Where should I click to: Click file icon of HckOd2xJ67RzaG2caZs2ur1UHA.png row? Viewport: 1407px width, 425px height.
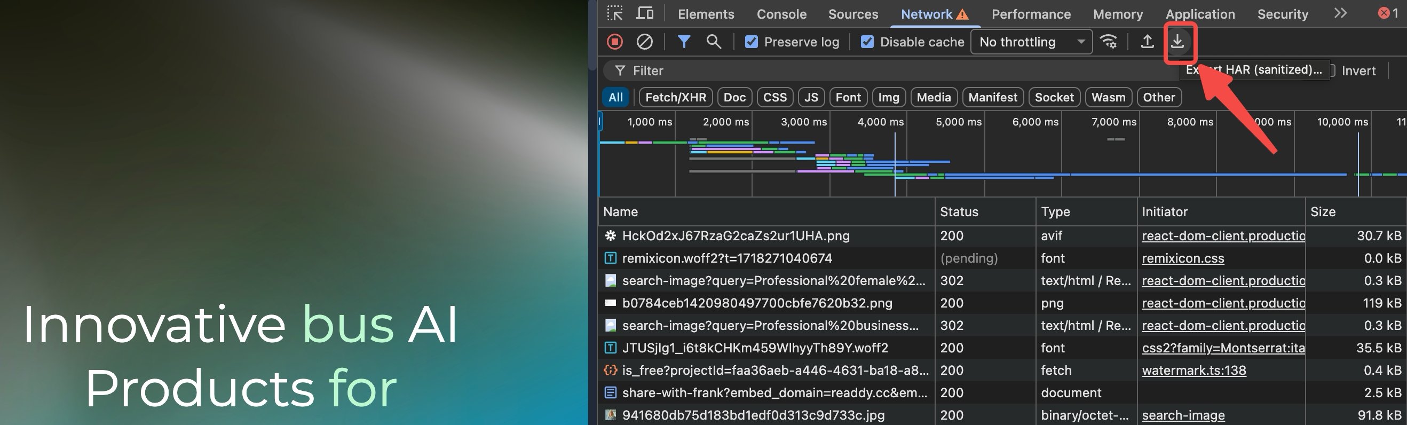[x=611, y=236]
